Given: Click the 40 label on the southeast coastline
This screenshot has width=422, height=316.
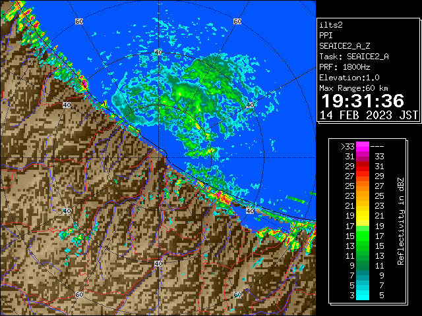Looking at the screenshot, I should click(x=251, y=211).
